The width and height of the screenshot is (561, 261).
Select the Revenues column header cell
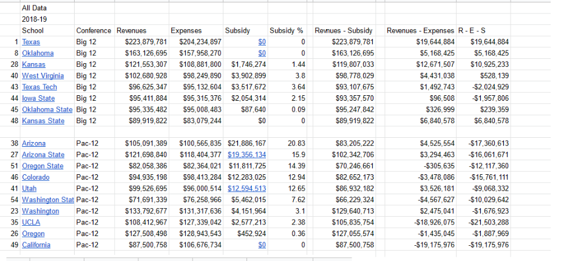coord(132,30)
